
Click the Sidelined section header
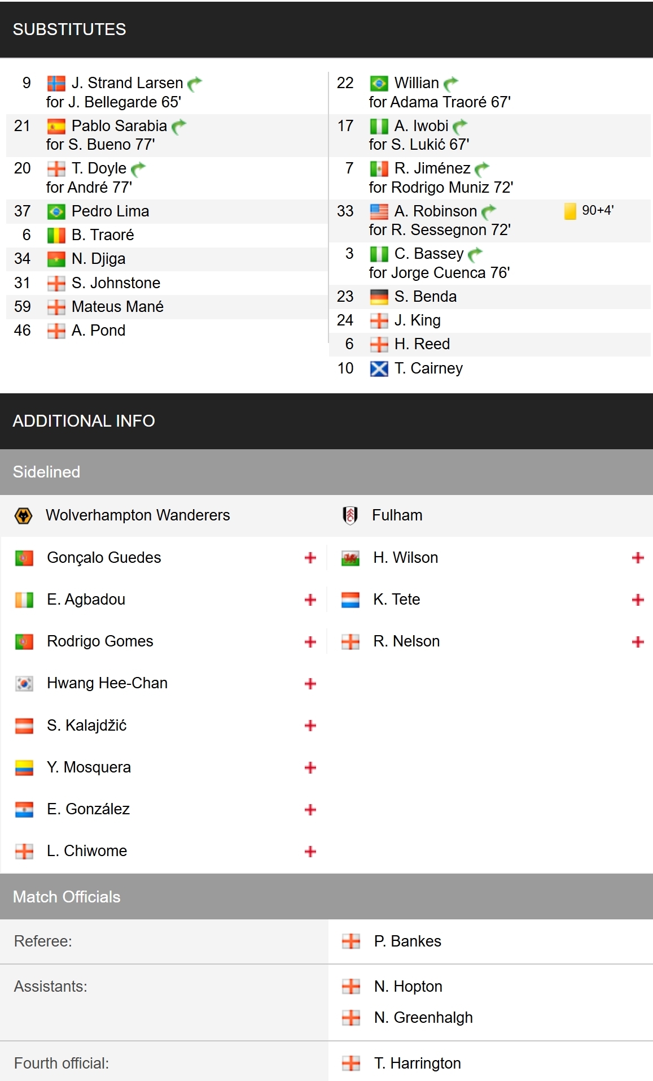coord(46,472)
